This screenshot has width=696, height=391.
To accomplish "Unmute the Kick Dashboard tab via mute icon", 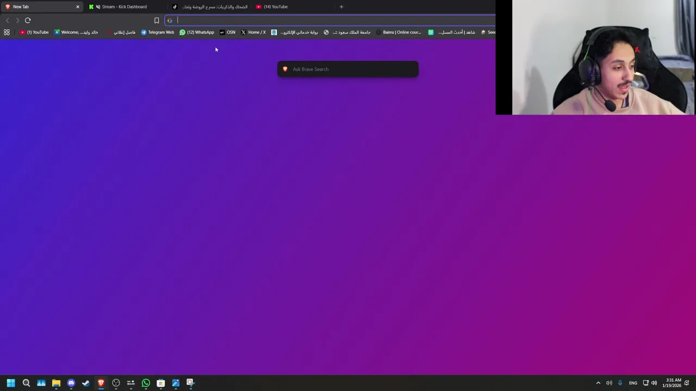I will pos(98,7).
